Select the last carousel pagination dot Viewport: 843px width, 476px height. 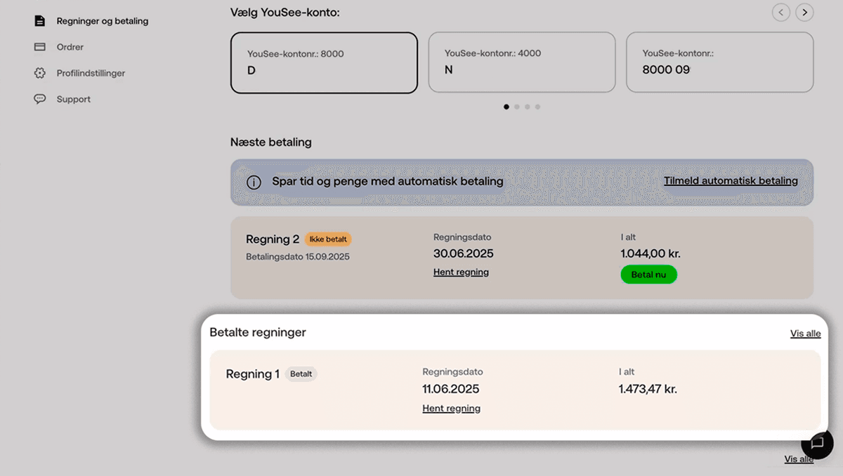538,107
